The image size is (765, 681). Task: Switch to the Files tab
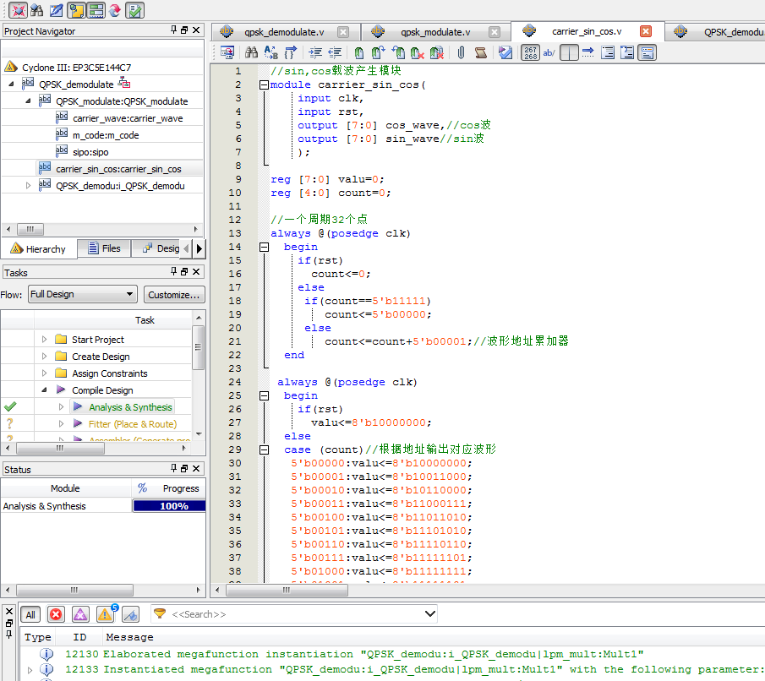pos(103,248)
